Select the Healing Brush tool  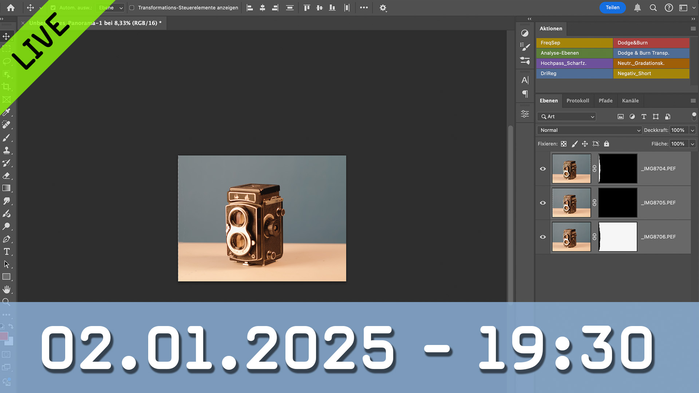(6, 125)
